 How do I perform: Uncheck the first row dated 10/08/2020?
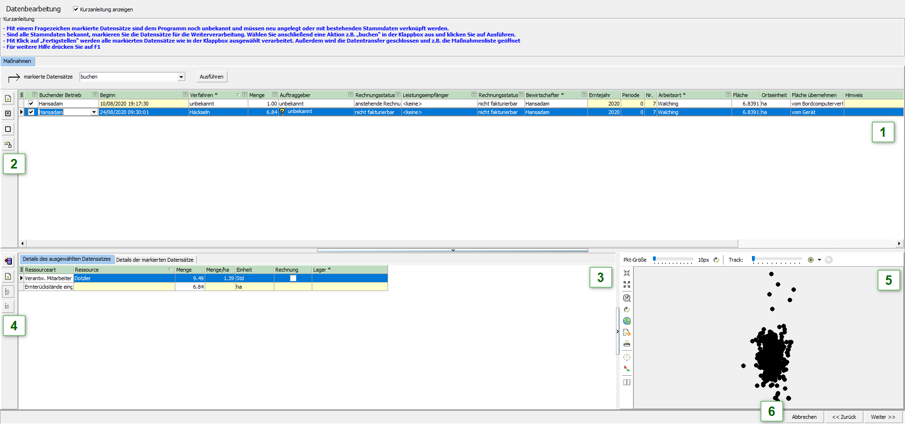(31, 104)
